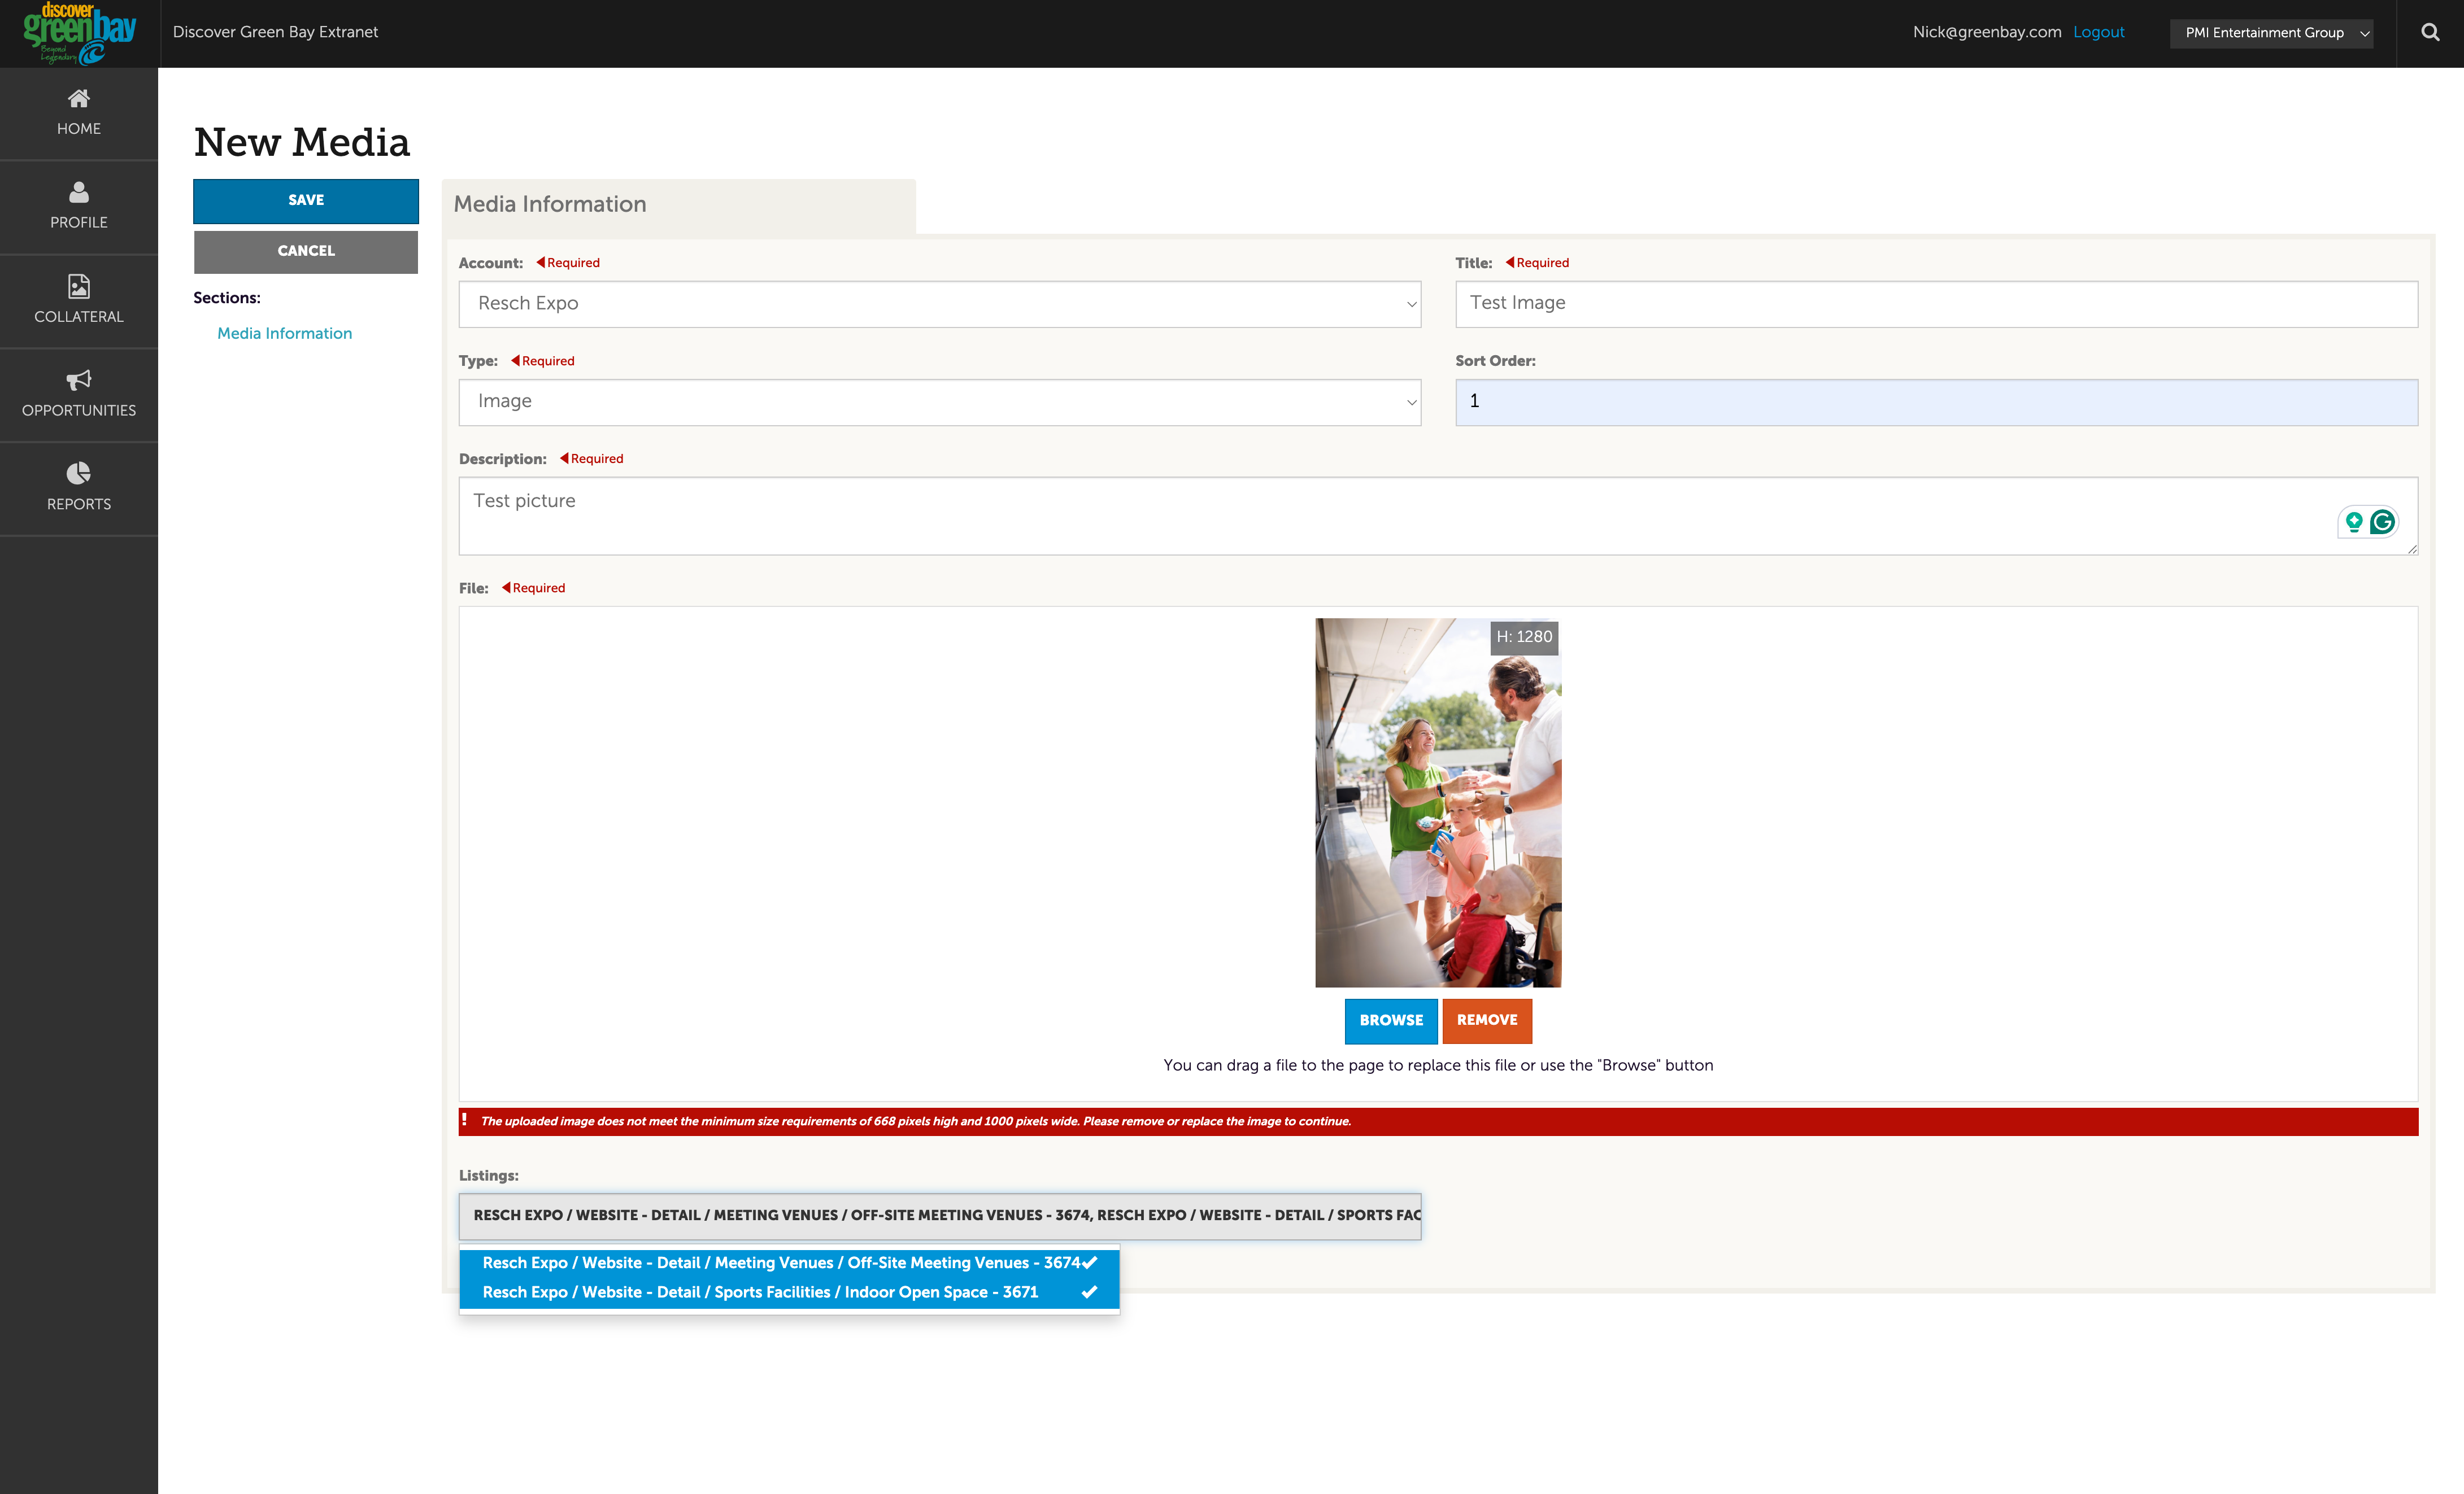Jump to Media Information section link
Image resolution: width=2464 pixels, height=1494 pixels.
click(285, 334)
